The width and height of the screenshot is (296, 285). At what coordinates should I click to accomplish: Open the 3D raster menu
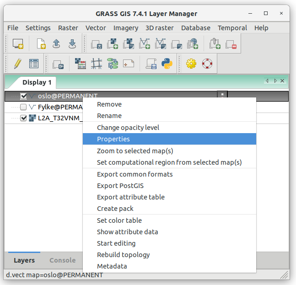160,28
